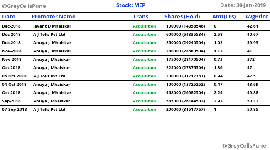Select the 600000 (64335534) shares cell
The width and height of the screenshot is (270, 150).
point(185,35)
